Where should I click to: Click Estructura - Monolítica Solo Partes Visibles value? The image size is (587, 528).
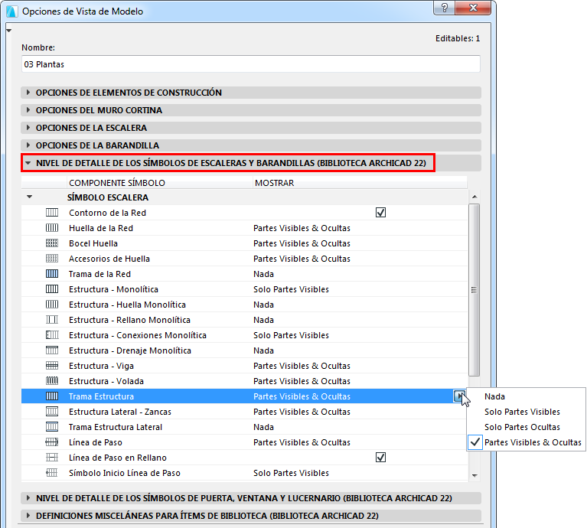coord(291,289)
